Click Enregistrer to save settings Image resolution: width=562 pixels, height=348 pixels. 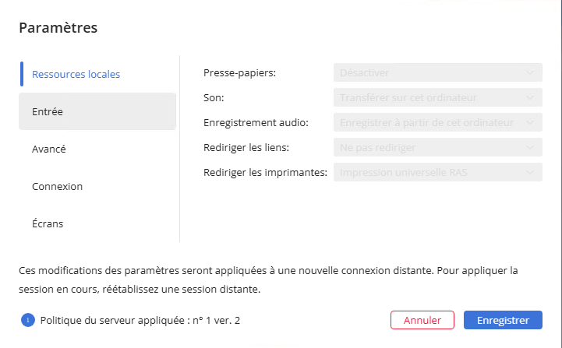(503, 320)
